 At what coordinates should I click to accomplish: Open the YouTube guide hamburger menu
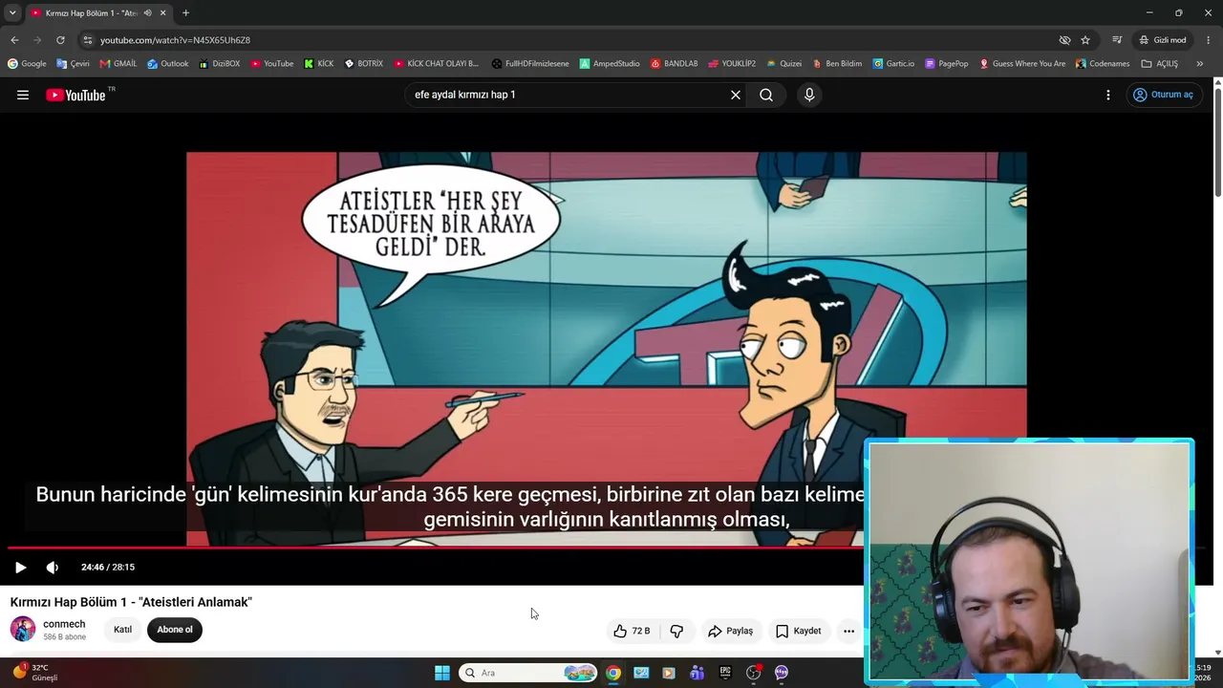tap(23, 95)
